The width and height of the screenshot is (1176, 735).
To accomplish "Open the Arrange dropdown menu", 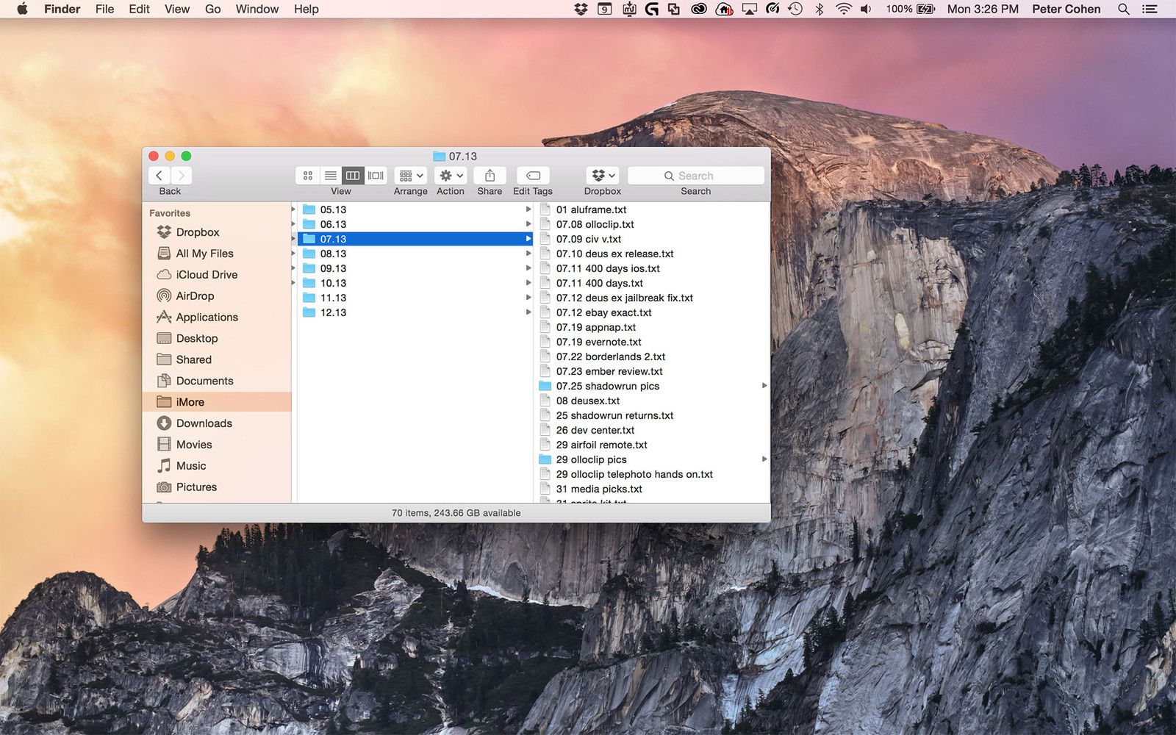I will click(410, 176).
